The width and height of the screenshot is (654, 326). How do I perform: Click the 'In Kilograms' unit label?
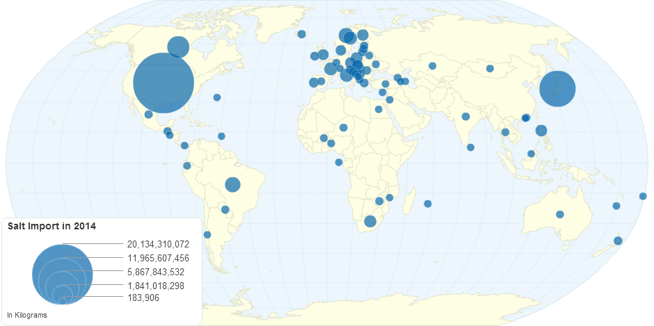(x=26, y=316)
